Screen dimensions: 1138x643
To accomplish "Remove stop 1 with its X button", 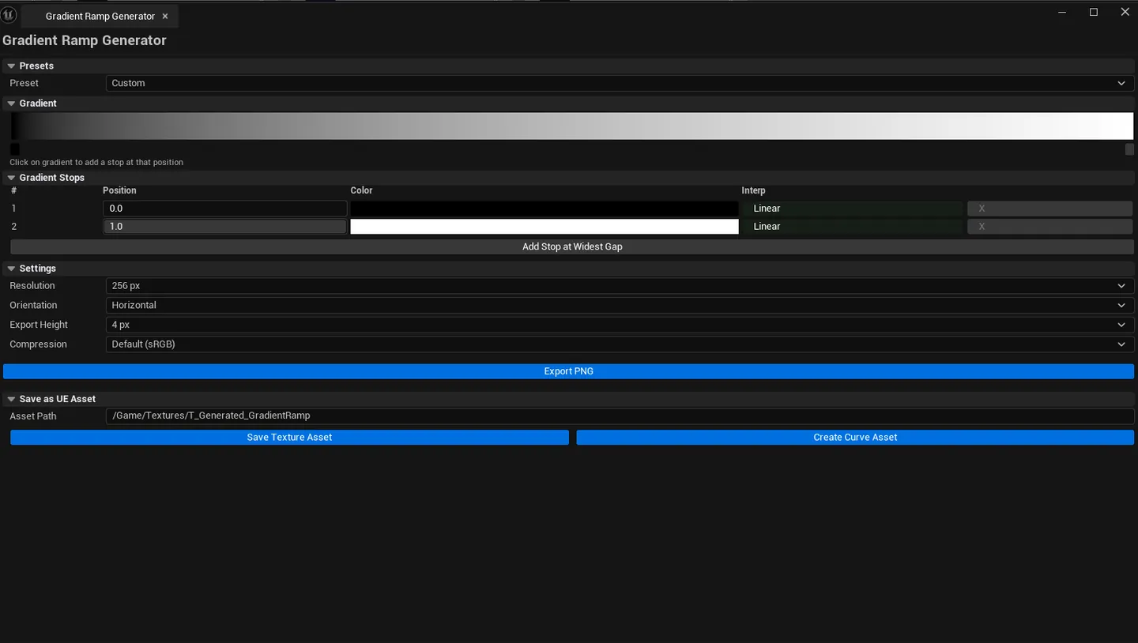I will 1050,209.
